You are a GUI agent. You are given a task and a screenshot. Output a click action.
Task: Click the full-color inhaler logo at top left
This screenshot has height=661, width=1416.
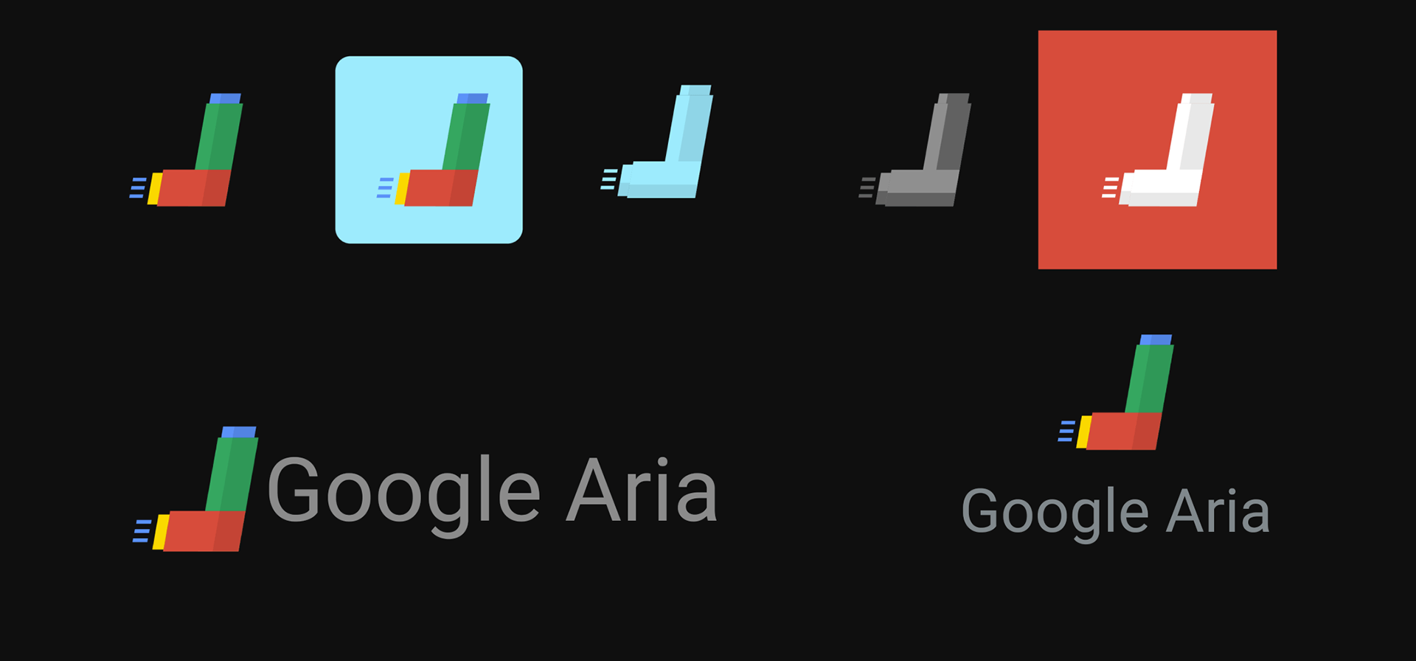(186, 150)
